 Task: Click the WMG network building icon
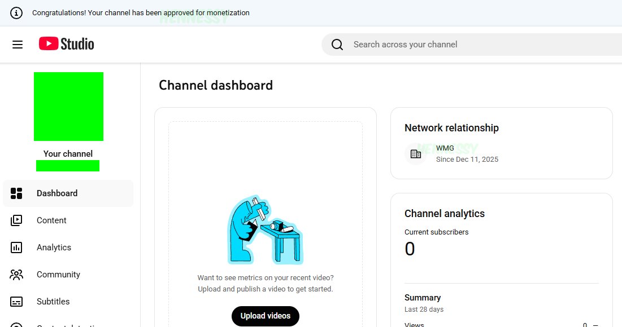click(416, 154)
